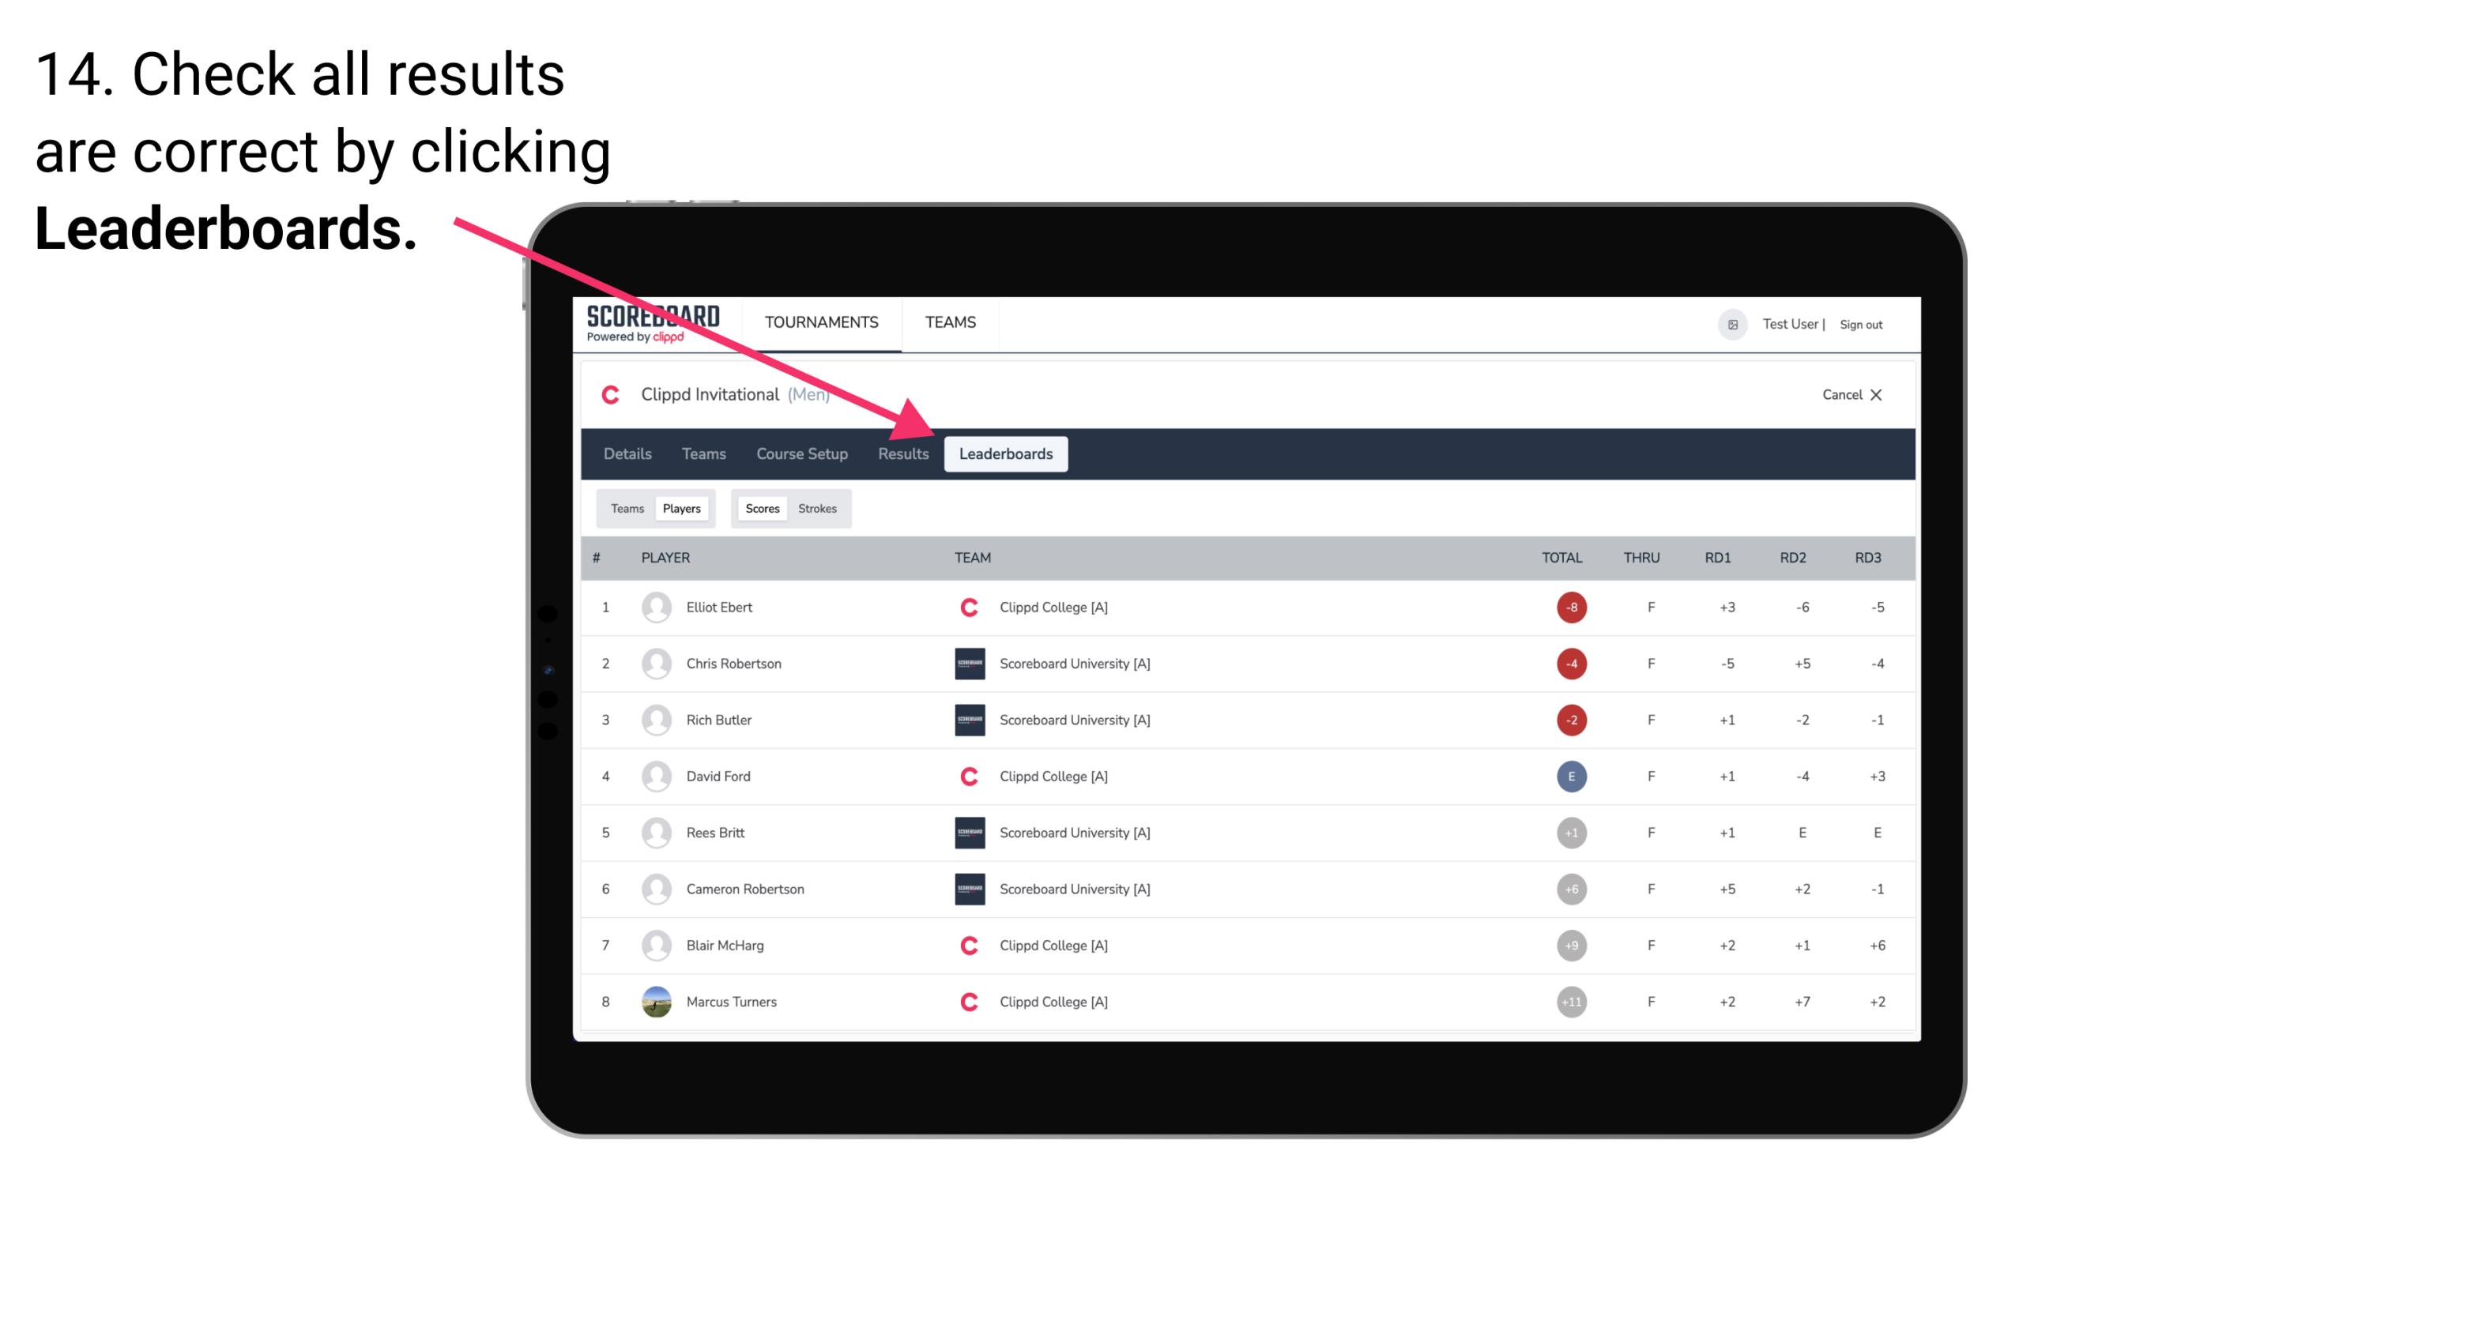Toggle the Teams filter button
The width and height of the screenshot is (2490, 1339).
(623, 508)
